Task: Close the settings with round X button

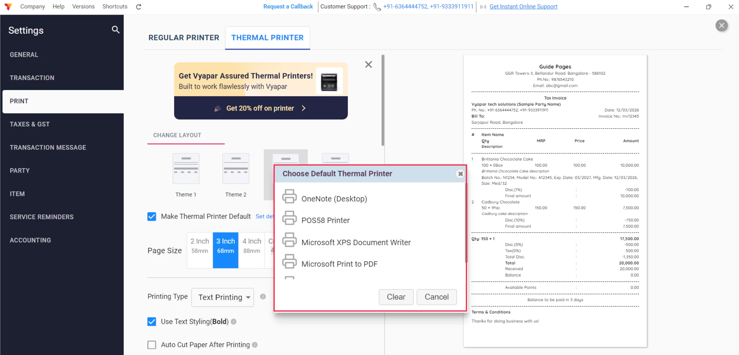Action: [721, 25]
